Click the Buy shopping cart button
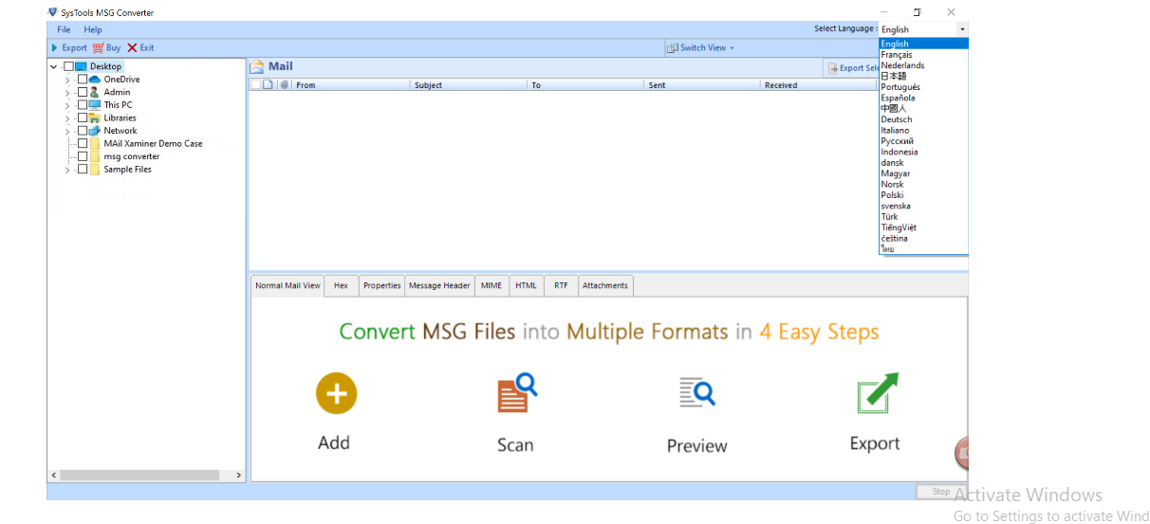The height and width of the screenshot is (524, 1150). 106,47
